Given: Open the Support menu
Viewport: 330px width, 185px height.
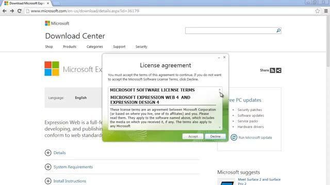Looking at the screenshot, I should [119, 47].
